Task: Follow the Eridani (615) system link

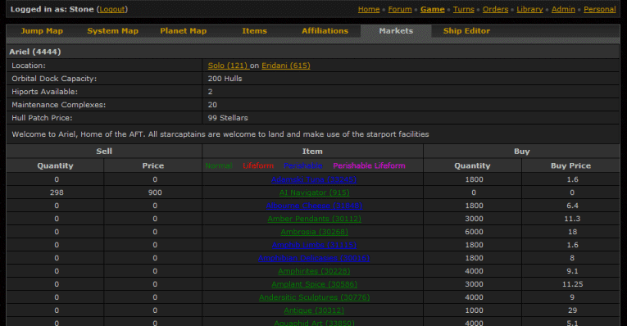Action: pyautogui.click(x=286, y=66)
